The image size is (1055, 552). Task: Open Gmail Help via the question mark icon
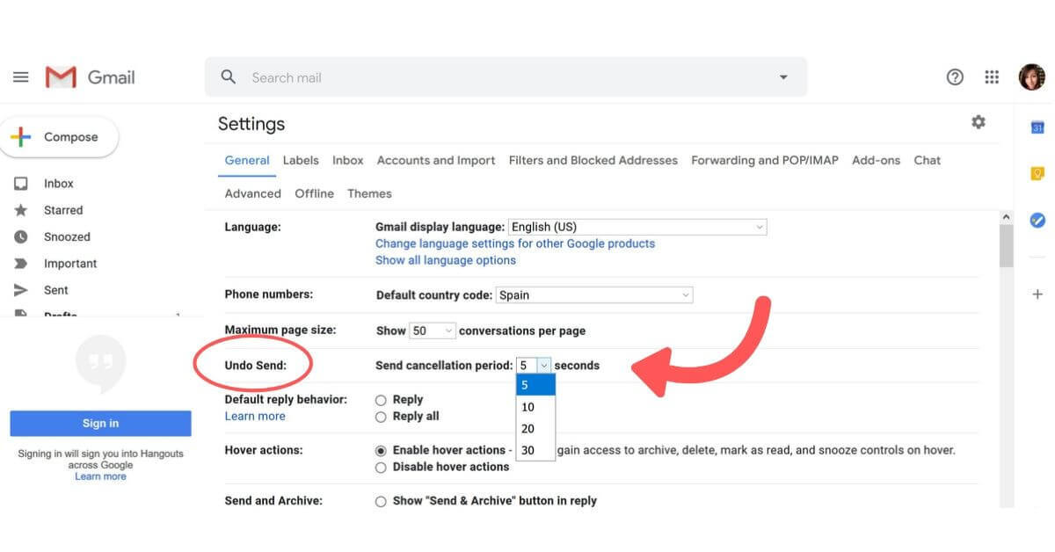point(955,76)
